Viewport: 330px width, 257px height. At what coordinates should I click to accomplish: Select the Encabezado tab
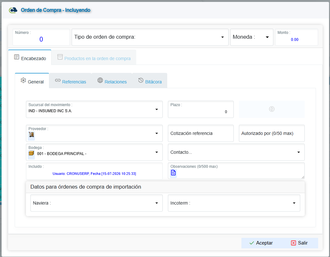click(x=30, y=58)
